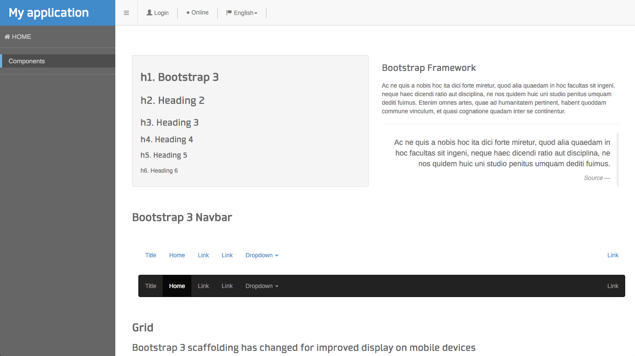The height and width of the screenshot is (356, 635).
Task: Click the English flag icon
Action: click(x=229, y=13)
